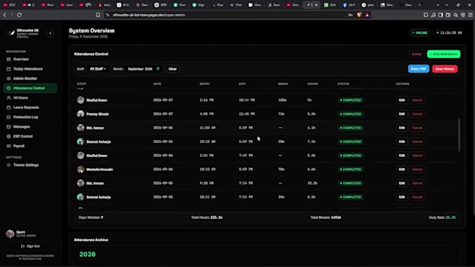The height and width of the screenshot is (267, 475).
Task: Click the ONLINE status badge
Action: coord(420,33)
